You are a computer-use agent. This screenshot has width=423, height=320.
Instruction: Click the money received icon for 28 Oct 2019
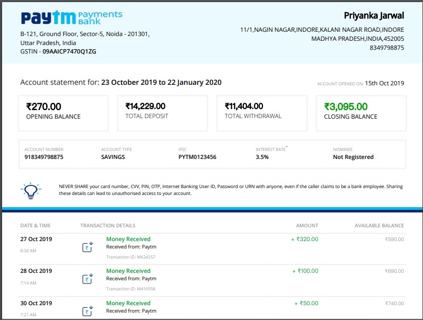pyautogui.click(x=87, y=279)
